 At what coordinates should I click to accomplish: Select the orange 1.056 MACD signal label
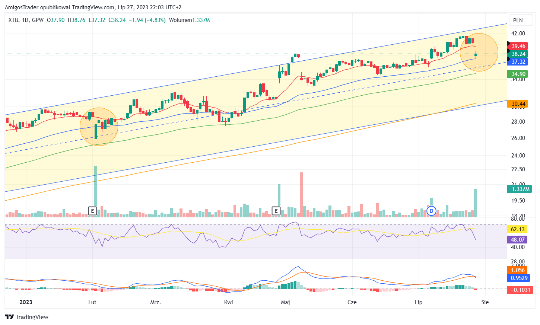click(x=518, y=270)
